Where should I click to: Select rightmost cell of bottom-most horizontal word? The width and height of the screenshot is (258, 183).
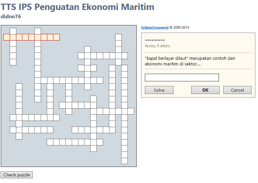100,142
